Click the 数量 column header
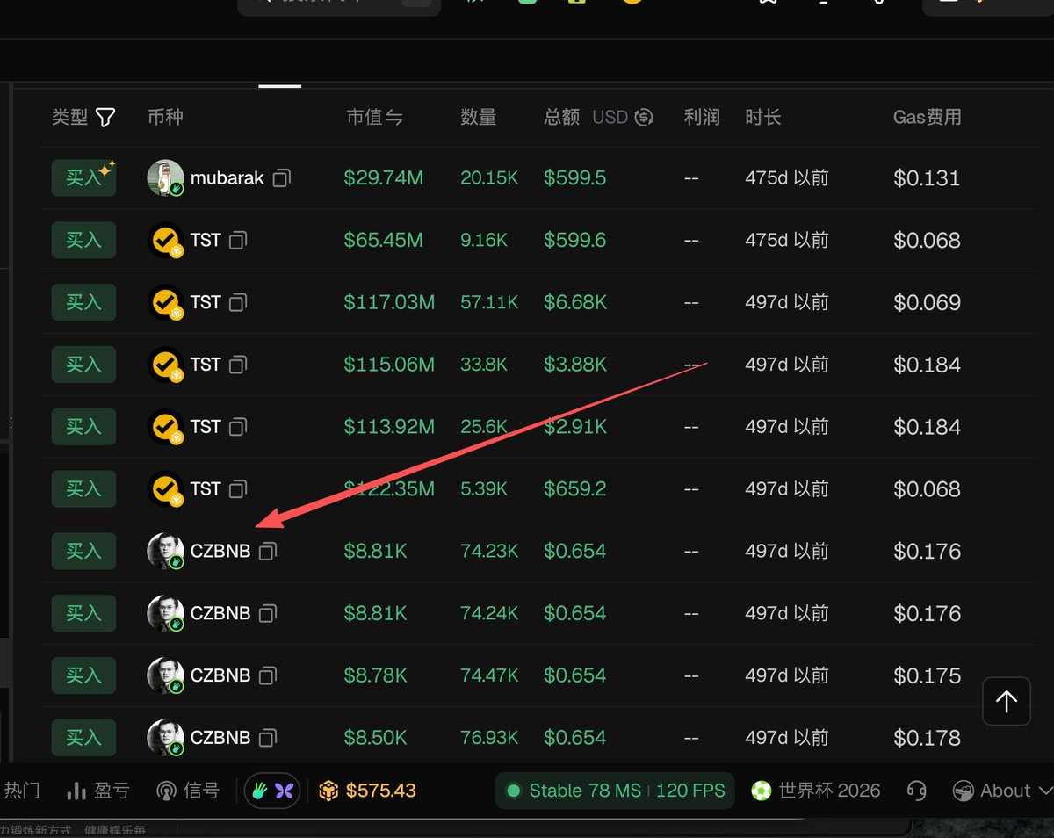 [x=479, y=117]
